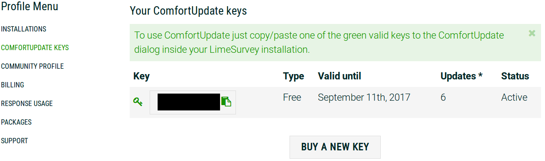
Task: Click the green key icon
Action: tap(138, 102)
